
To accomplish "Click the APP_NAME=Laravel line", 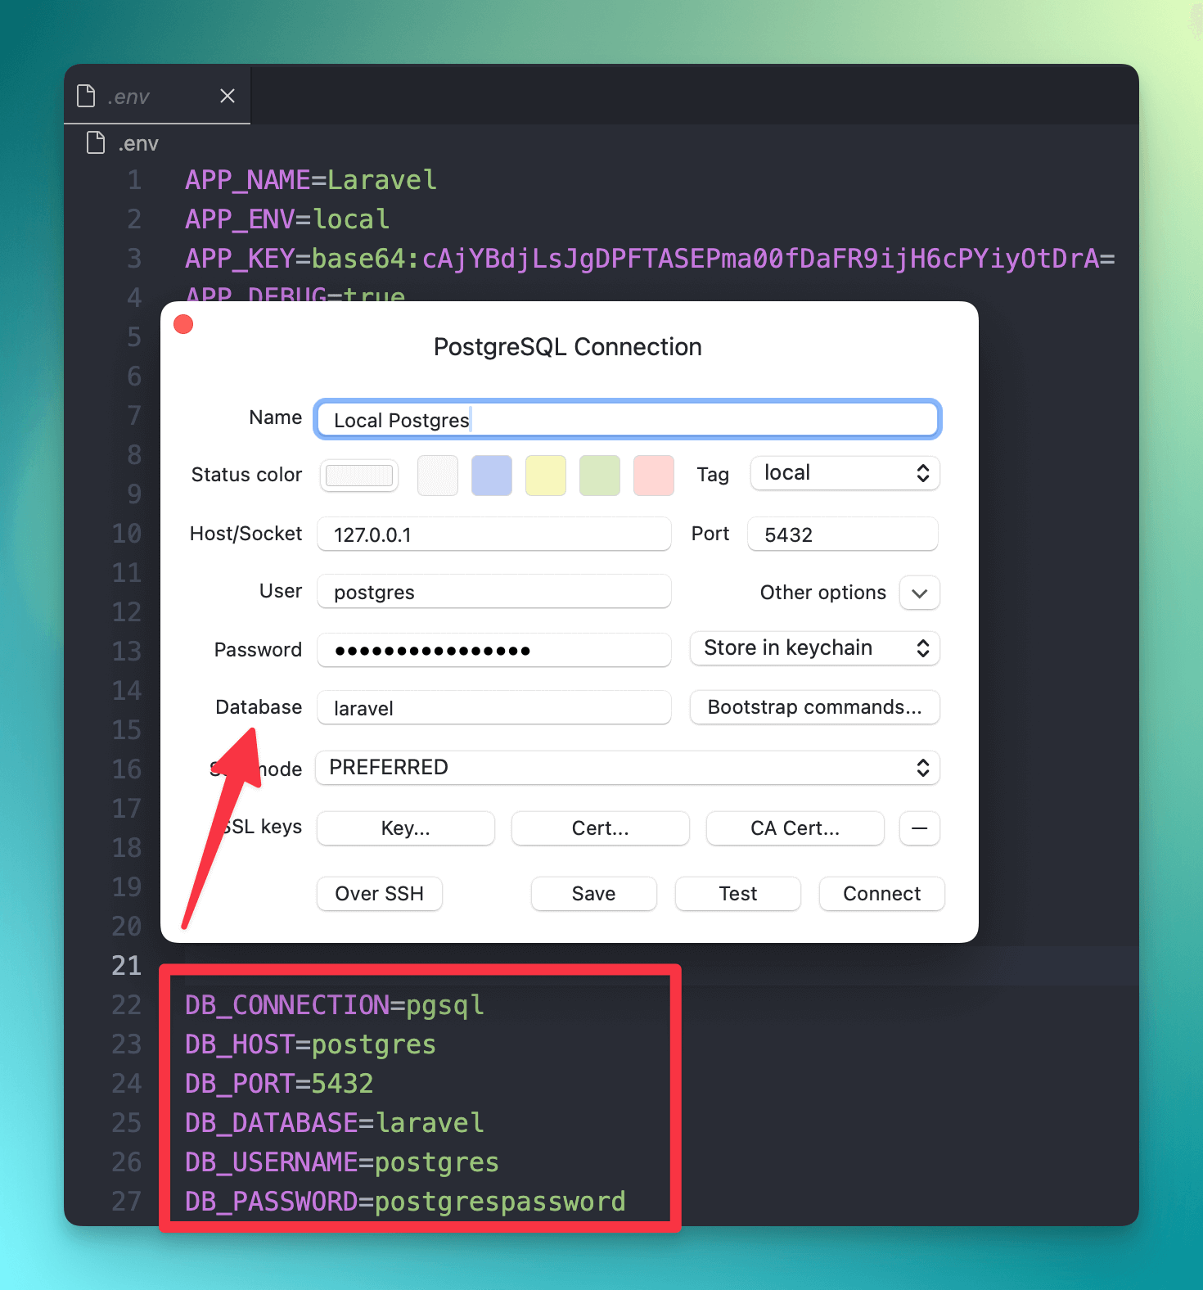I will coord(311,180).
